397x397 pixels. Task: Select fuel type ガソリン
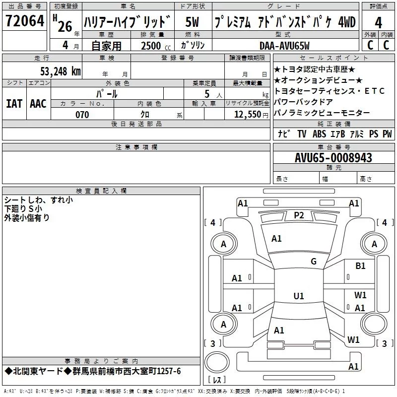pyautogui.click(x=193, y=45)
